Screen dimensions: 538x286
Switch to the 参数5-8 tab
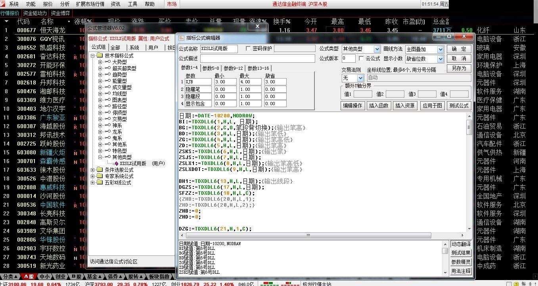point(211,68)
